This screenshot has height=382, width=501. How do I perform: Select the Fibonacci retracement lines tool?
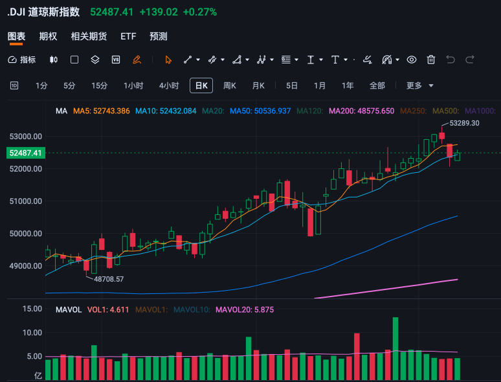click(286, 60)
